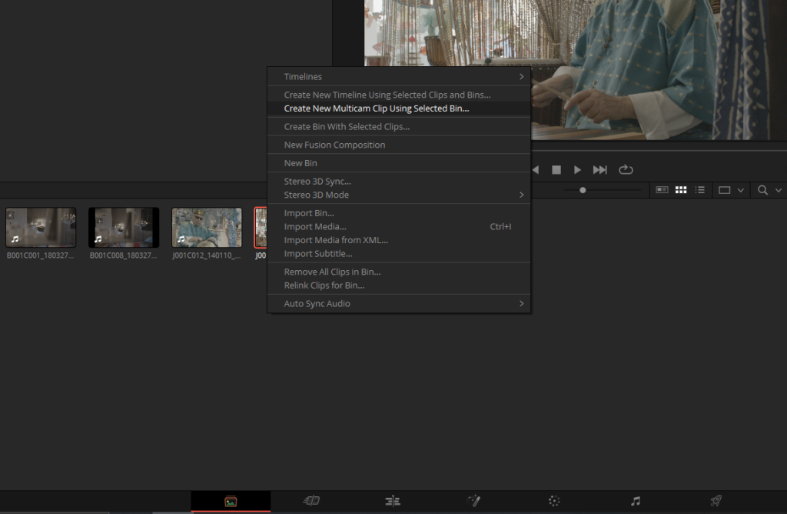Image resolution: width=787 pixels, height=514 pixels.
Task: Switch media pool to thumbnail grid view
Action: (680, 190)
